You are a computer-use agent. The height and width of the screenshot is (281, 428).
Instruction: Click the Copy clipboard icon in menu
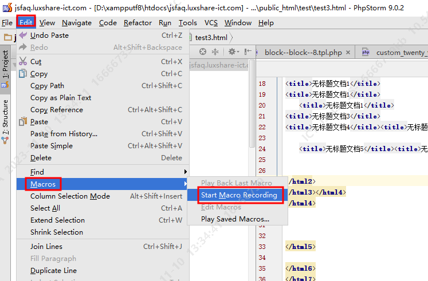pos(23,74)
